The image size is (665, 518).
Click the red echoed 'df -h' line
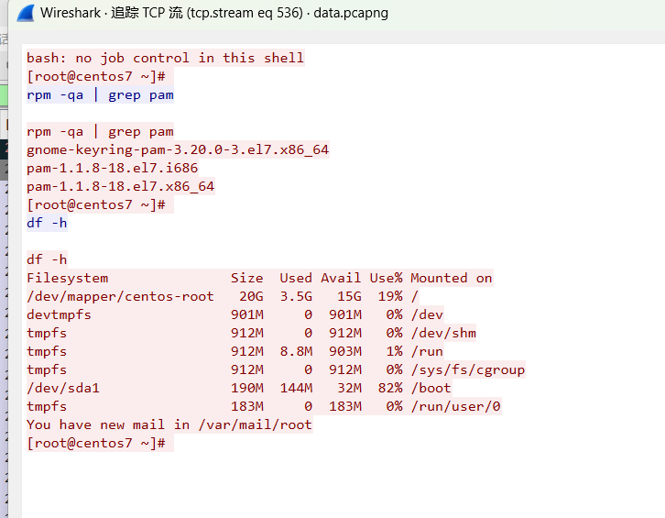(47, 259)
